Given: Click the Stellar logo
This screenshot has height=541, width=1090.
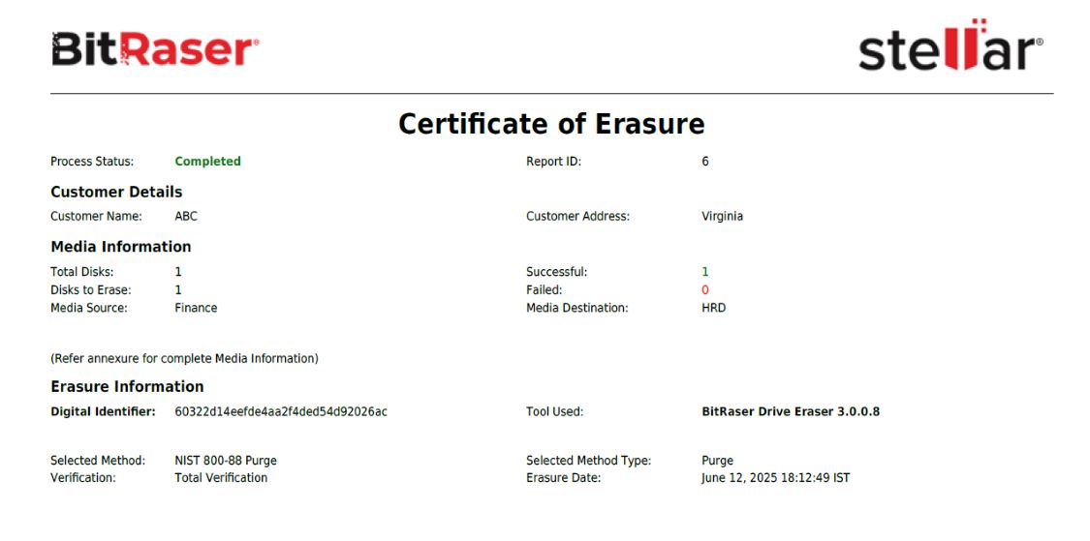Looking at the screenshot, I should point(950,45).
